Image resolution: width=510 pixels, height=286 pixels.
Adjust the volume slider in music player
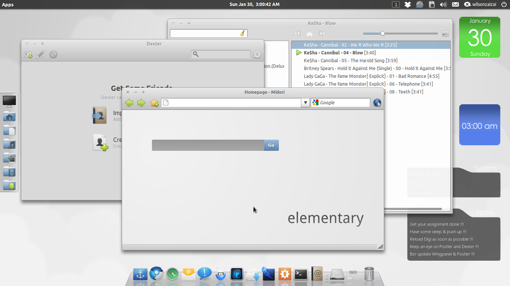[401, 34]
